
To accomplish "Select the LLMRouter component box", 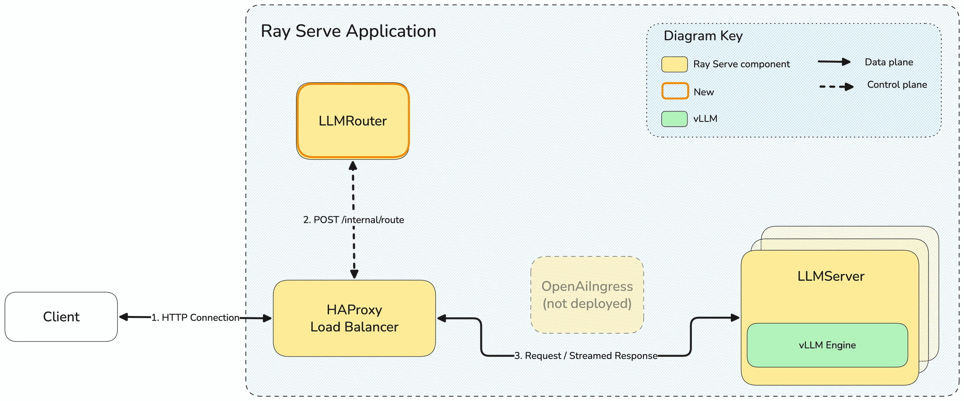I will pyautogui.click(x=353, y=121).
